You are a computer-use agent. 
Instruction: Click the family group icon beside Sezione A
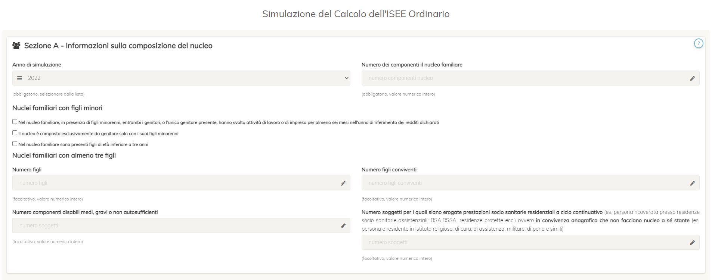point(16,46)
